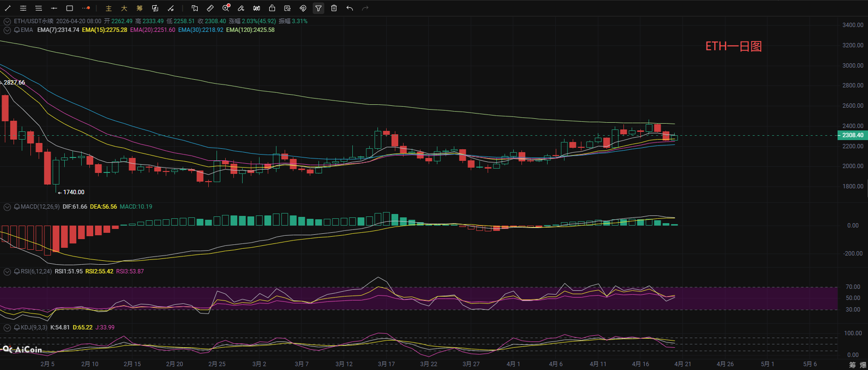
Task: Click the 2308.40 current price label
Action: (x=852, y=135)
